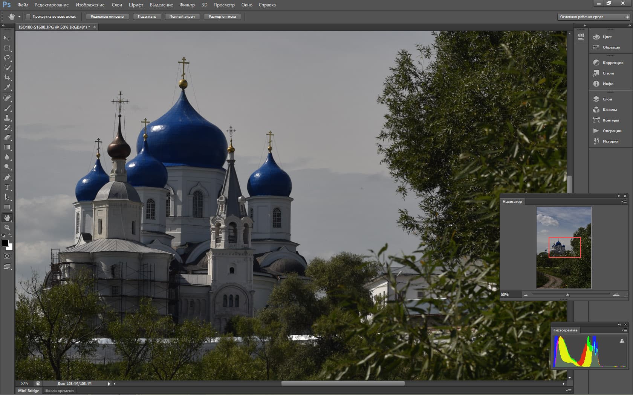
Task: Toggle Quick Mask mode
Action: 7,256
